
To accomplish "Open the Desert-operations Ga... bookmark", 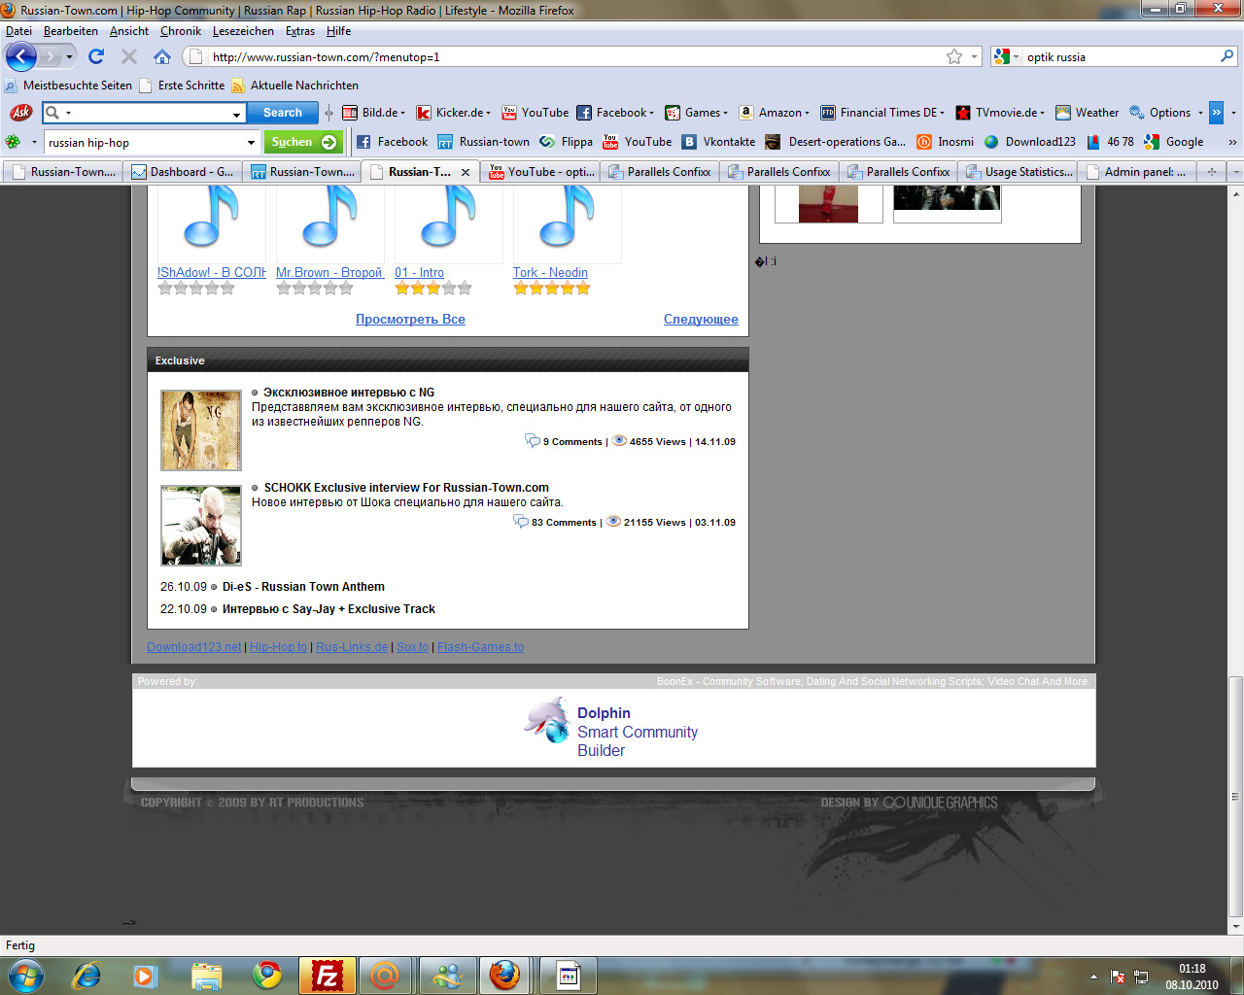I will click(835, 142).
